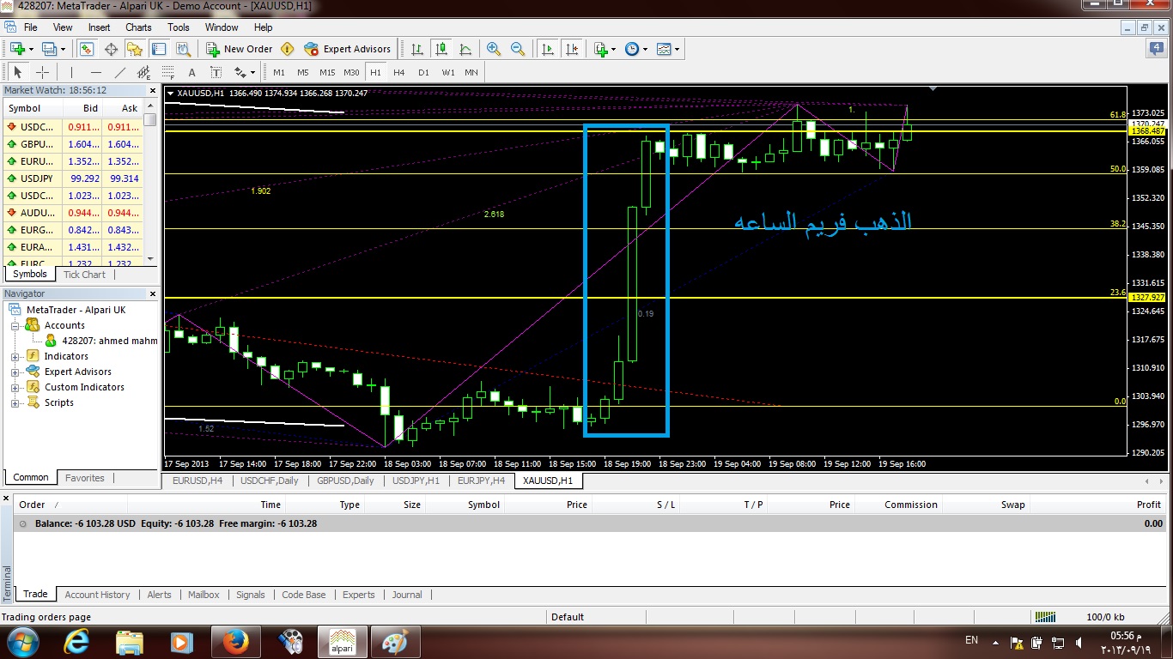Open the Strategy Tester toolbar icon
The image size is (1173, 659).
tap(183, 49)
